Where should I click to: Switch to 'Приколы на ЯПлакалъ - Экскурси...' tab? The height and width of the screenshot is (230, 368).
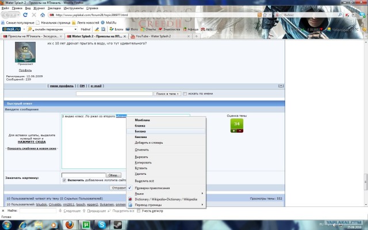(x=33, y=36)
